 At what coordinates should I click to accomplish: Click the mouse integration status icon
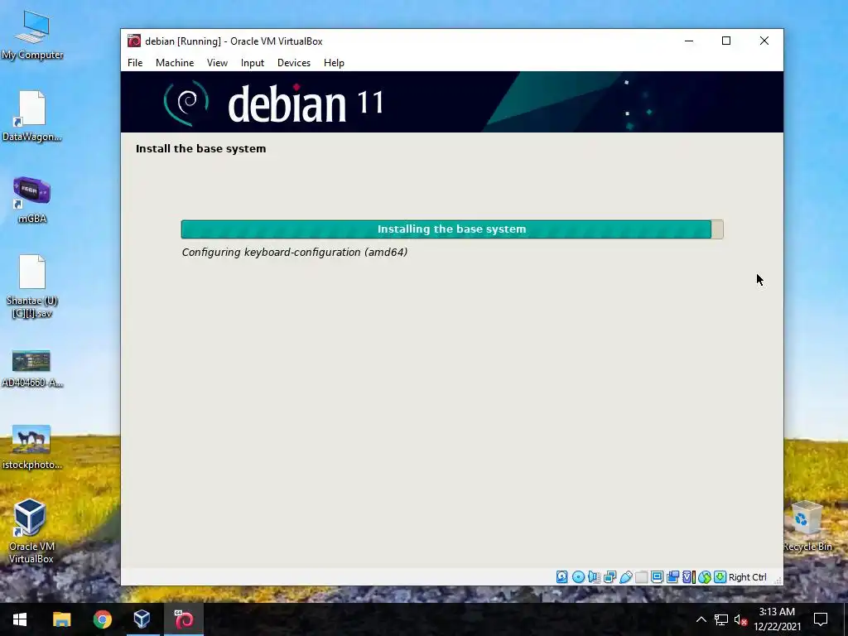(x=704, y=577)
